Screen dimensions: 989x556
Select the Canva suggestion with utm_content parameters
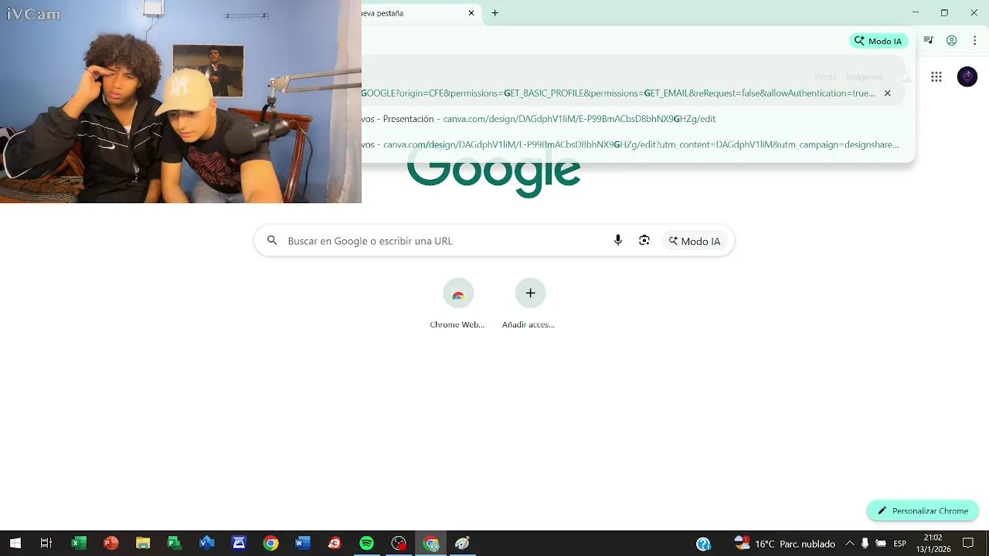coord(630,144)
